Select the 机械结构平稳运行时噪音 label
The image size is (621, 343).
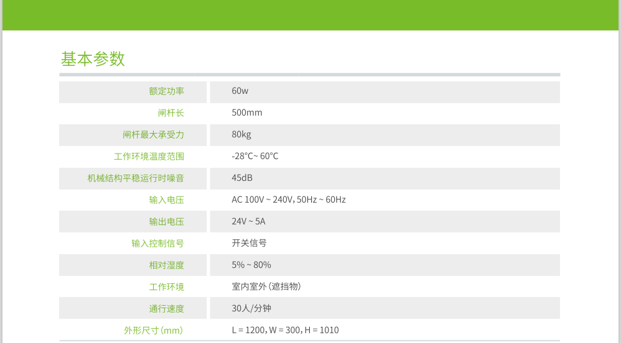[136, 178]
